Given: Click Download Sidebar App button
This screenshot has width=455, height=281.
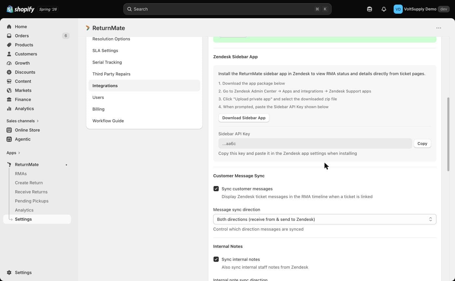Looking at the screenshot, I should (x=244, y=118).
